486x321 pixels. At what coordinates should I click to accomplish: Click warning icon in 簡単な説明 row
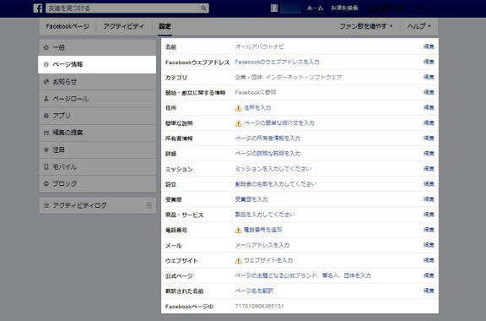point(238,123)
